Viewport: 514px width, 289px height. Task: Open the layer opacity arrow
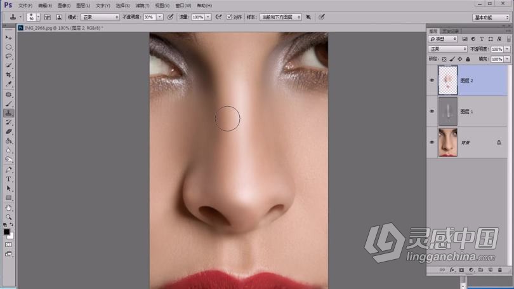(507, 49)
